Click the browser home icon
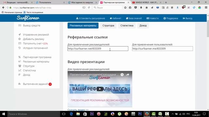Image resolution: width=209 pixels, height=117 pixels. 147,7
